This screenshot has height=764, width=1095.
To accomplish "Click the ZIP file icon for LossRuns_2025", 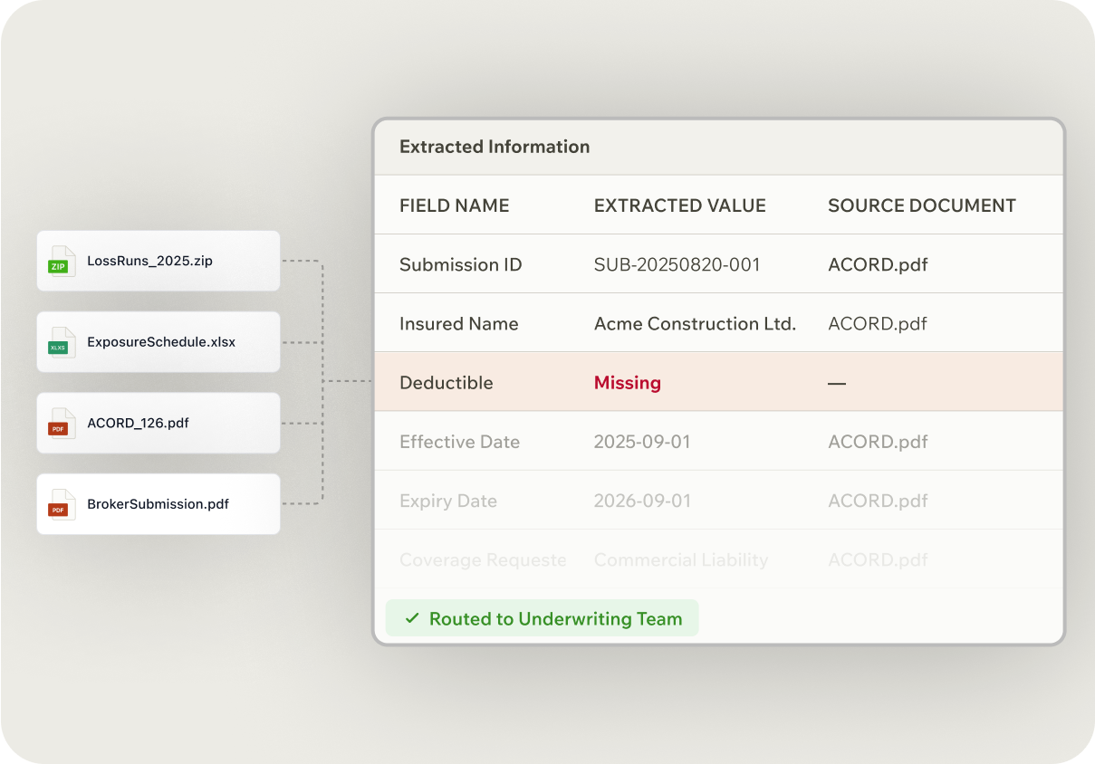I will (x=62, y=261).
